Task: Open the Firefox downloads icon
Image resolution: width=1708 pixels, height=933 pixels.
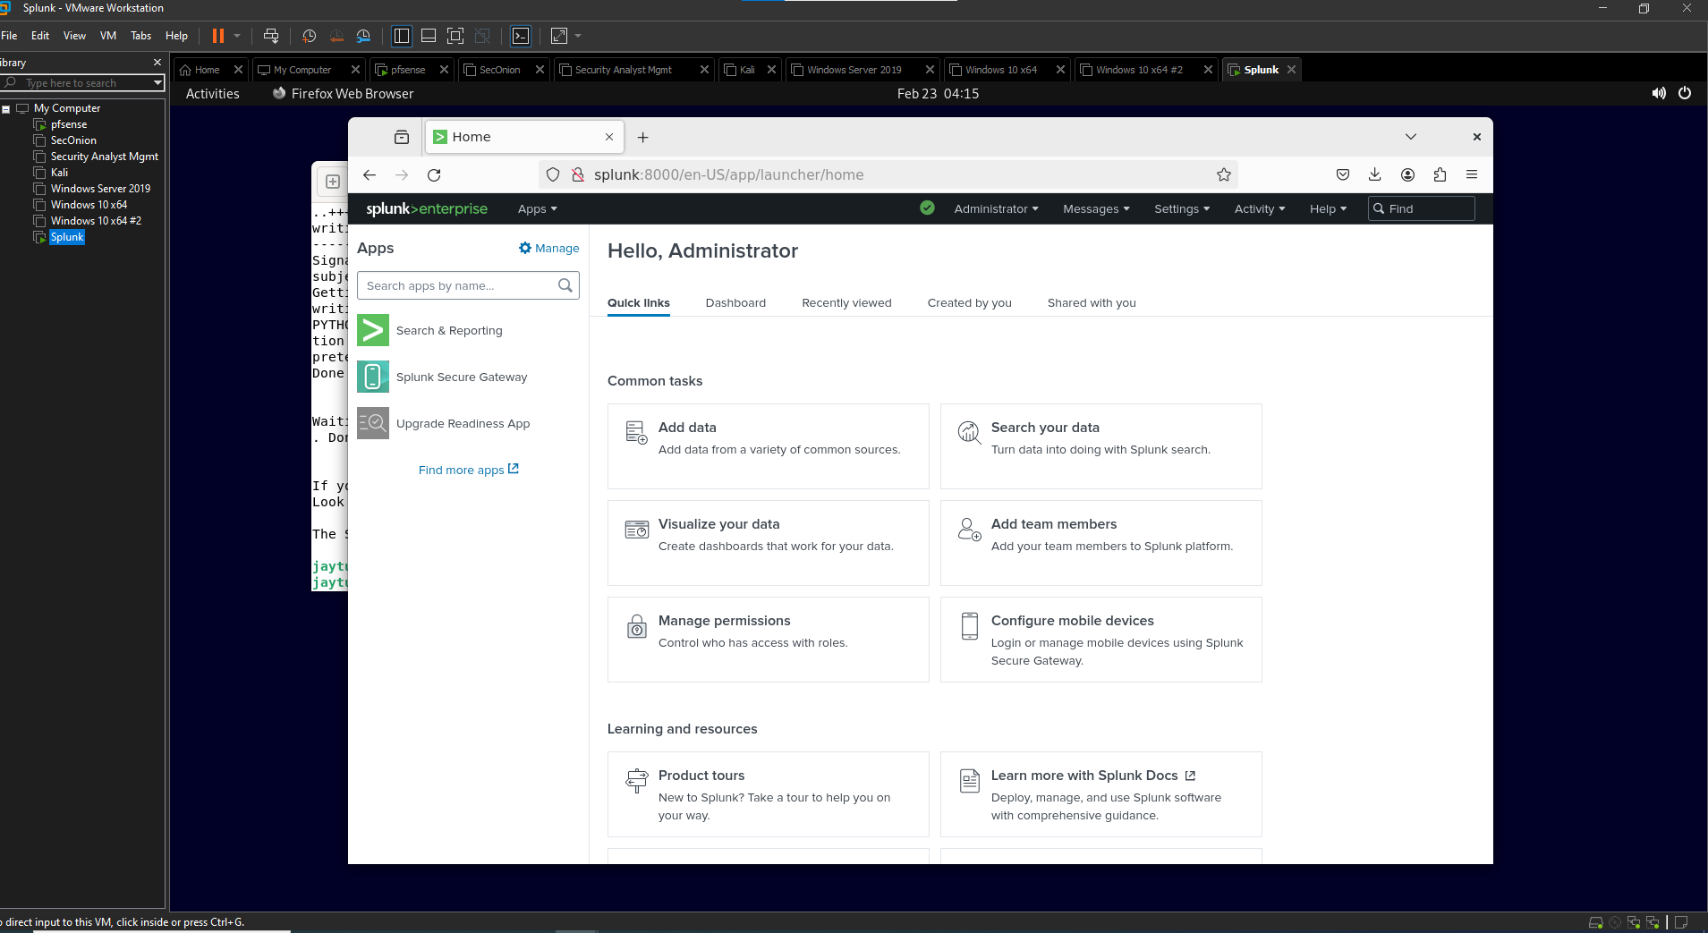Action: coord(1374,175)
